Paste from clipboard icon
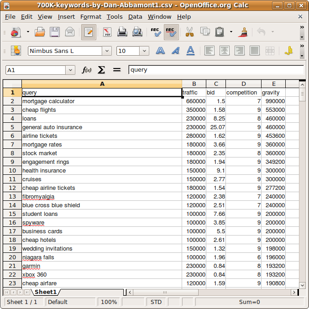Image resolution: width=309 pixels, height=309 pixels. point(220,32)
